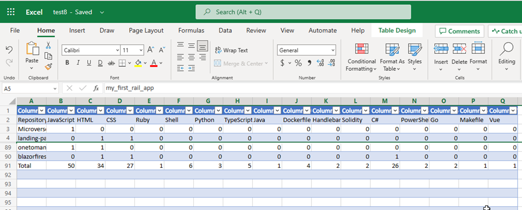Click the Undo arrow icon
Image resolution: width=522 pixels, height=210 pixels.
click(9, 50)
